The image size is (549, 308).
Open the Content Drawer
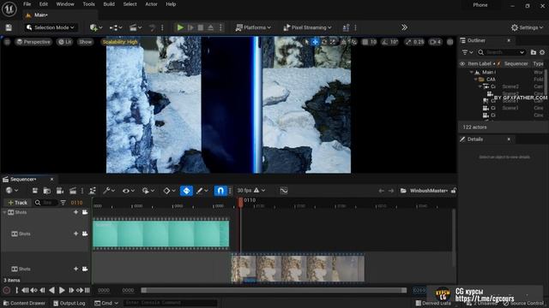pyautogui.click(x=25, y=303)
